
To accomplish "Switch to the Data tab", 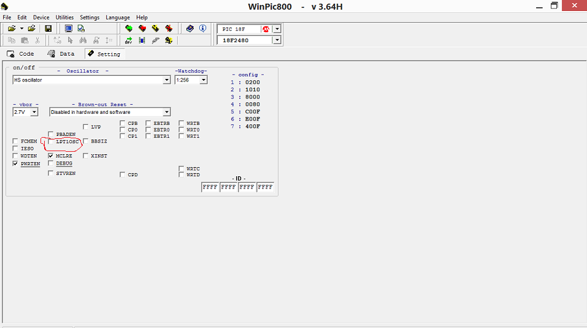I will (61, 54).
